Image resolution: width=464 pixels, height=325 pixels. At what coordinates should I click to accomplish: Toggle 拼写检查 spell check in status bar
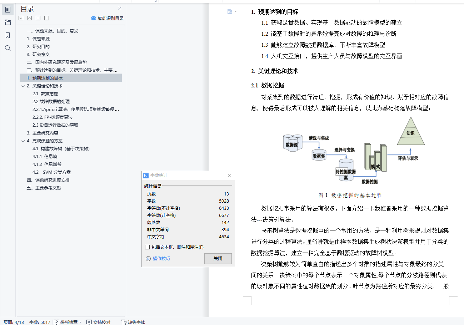pyautogui.click(x=66, y=322)
